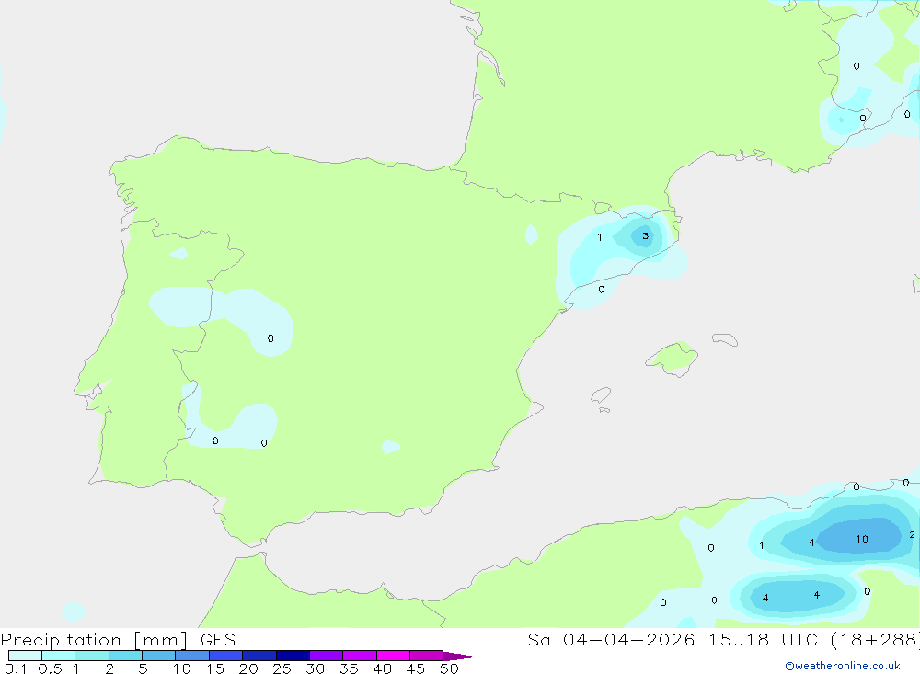Click the 30–35 mm violet legend swatch
The width and height of the screenshot is (920, 674).
[x=327, y=656]
